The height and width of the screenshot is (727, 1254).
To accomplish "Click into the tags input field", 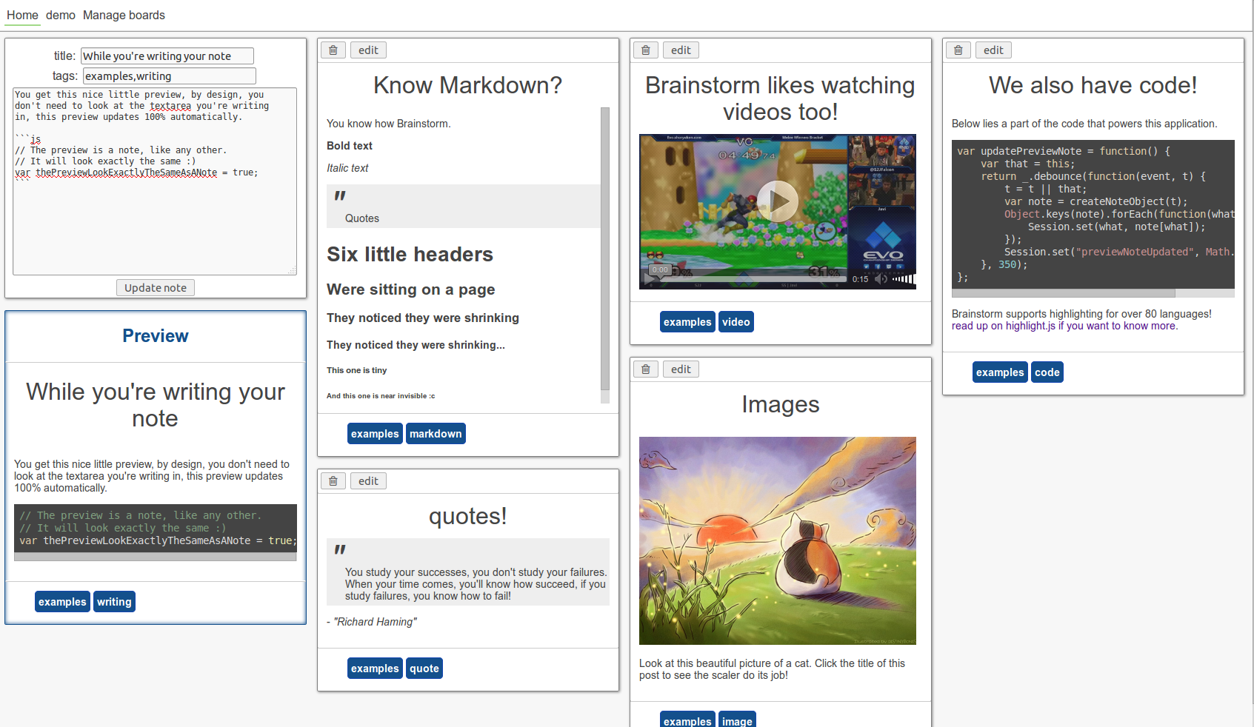I will click(170, 76).
